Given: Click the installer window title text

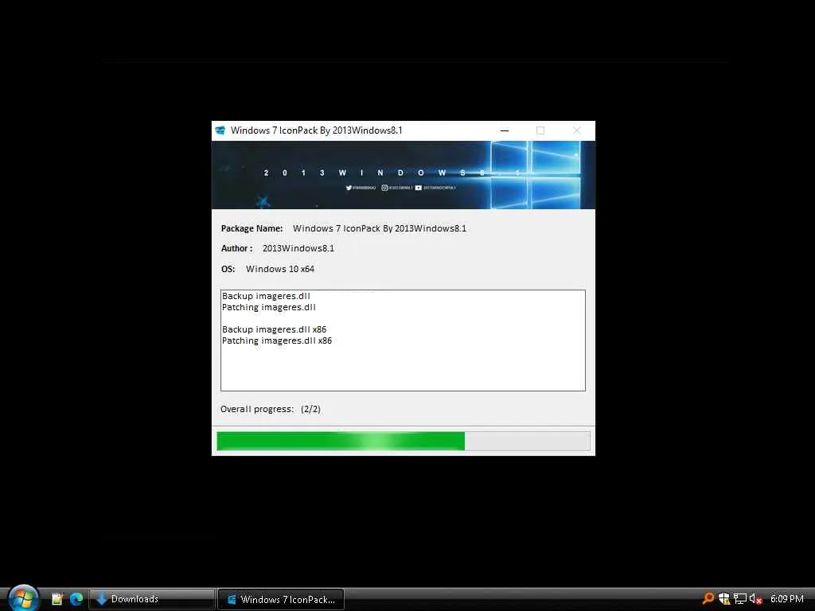Looking at the screenshot, I should click(317, 130).
